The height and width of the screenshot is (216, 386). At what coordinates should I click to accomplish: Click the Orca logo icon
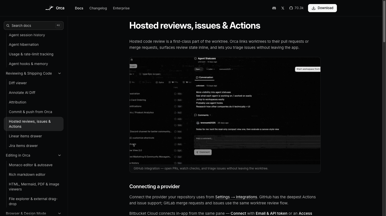coord(49,8)
